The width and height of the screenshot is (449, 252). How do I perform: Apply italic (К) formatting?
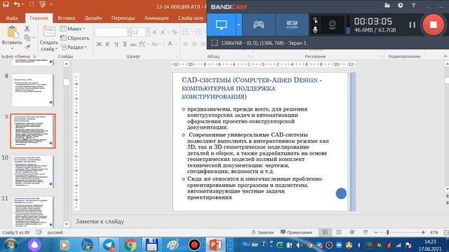(x=107, y=44)
